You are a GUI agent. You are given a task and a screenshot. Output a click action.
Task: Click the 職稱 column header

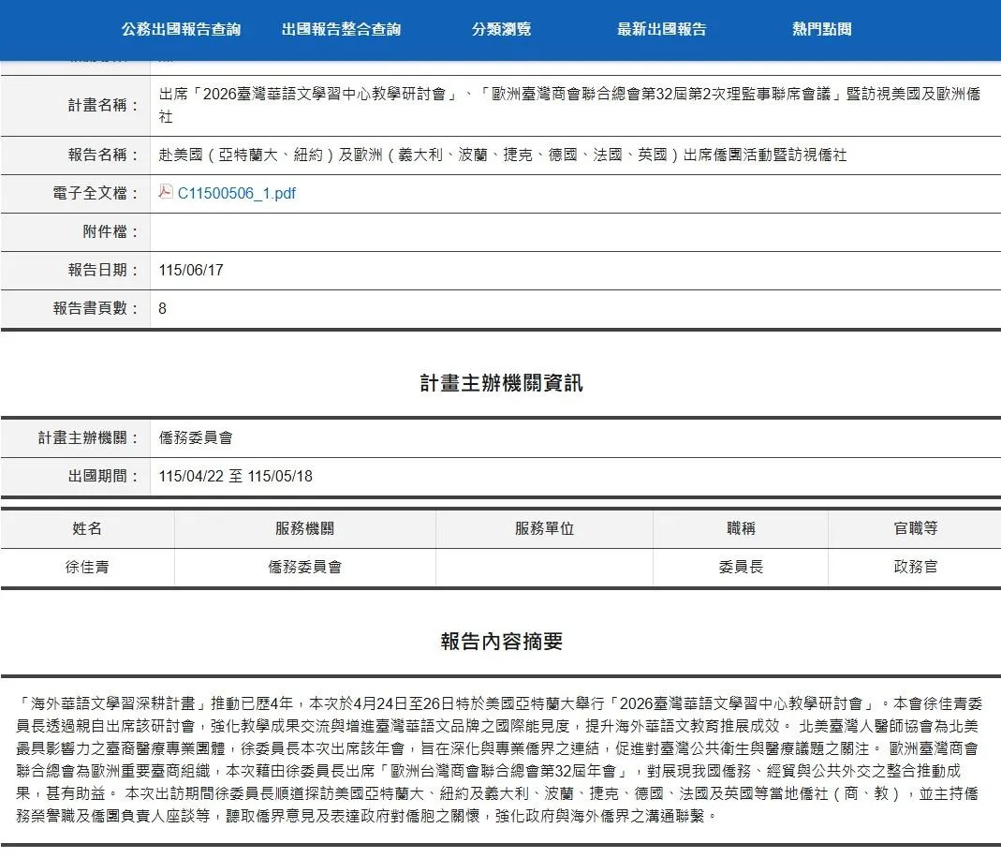tap(741, 528)
